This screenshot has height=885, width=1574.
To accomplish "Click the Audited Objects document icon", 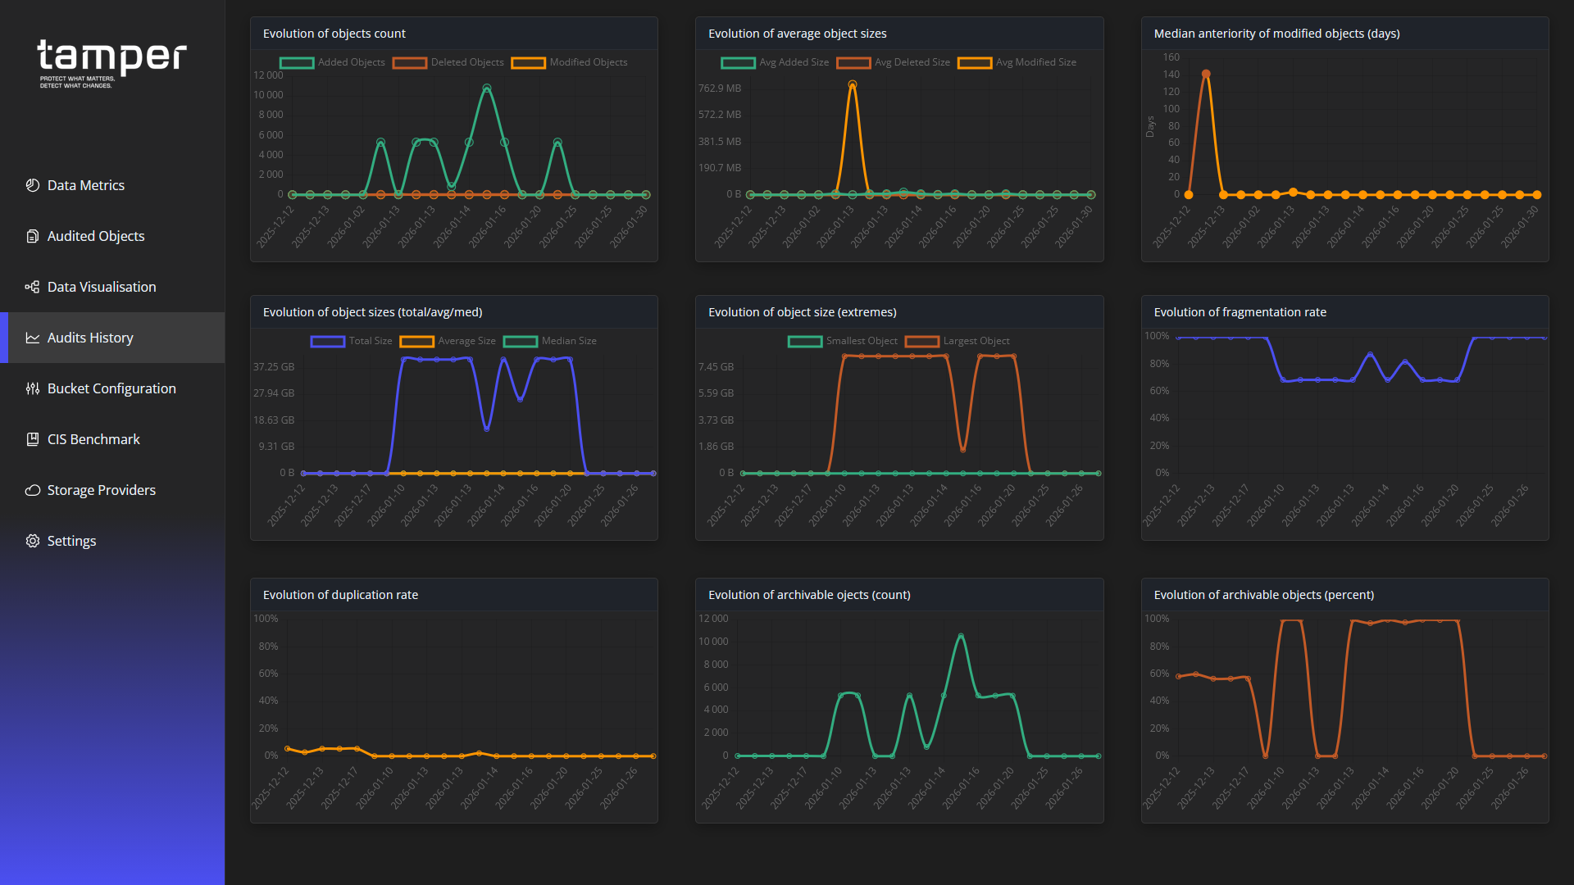I will (33, 236).
